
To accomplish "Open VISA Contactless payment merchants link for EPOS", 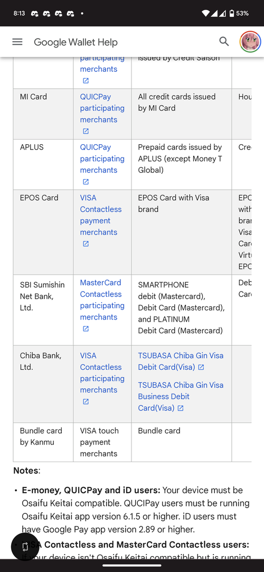I will click(x=101, y=215).
